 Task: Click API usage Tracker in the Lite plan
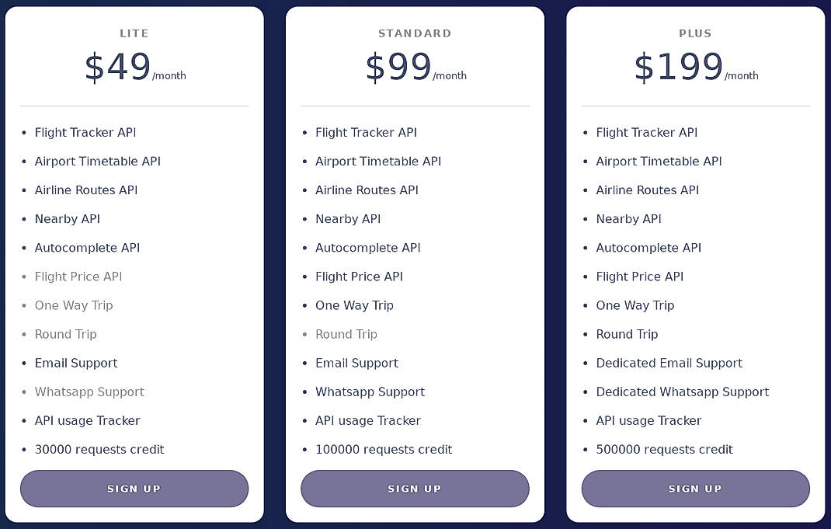(x=87, y=420)
